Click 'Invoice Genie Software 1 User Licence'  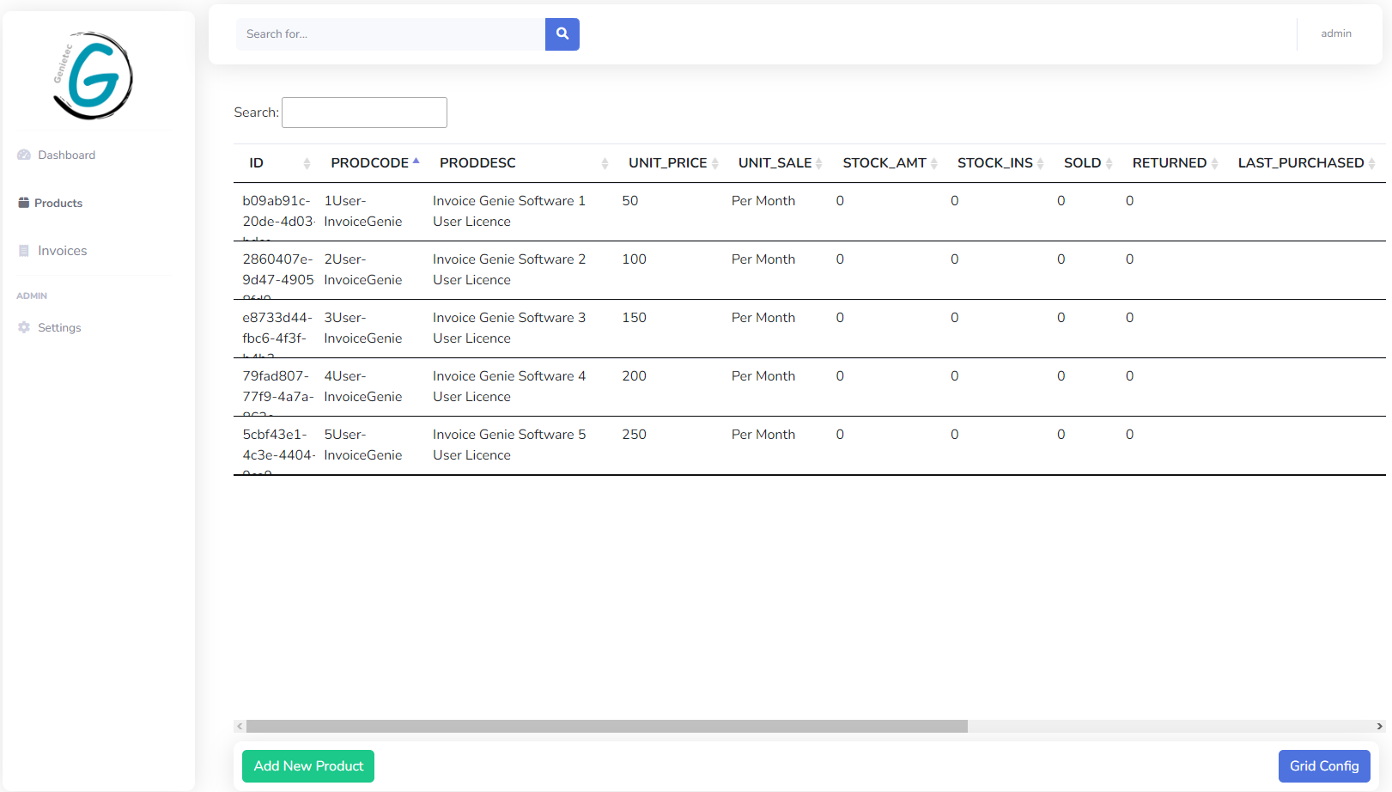point(509,211)
